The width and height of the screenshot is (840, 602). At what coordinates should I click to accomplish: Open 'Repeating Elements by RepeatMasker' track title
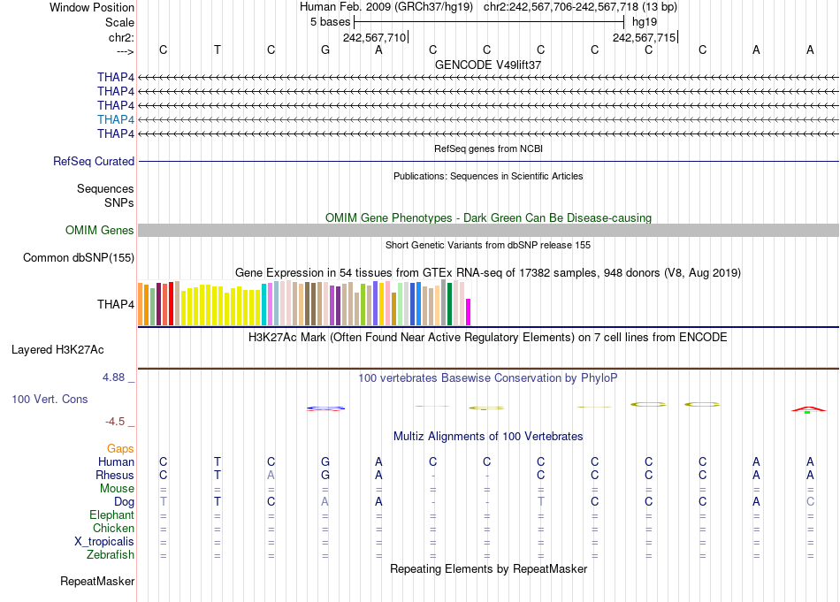click(488, 568)
